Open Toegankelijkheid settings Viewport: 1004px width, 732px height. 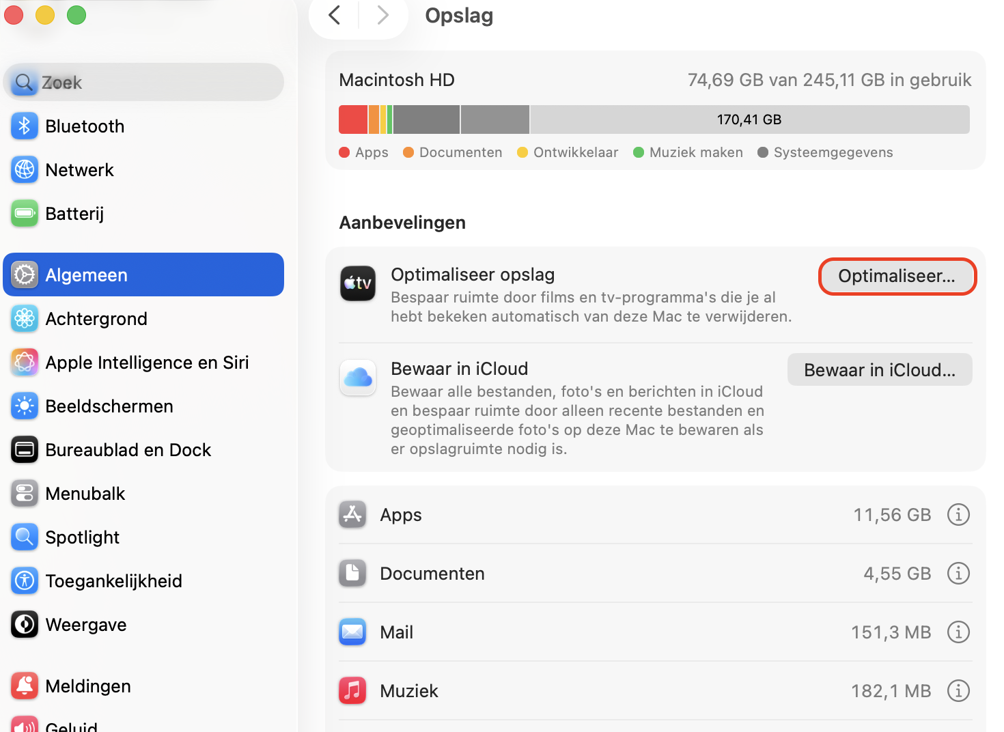pyautogui.click(x=113, y=581)
